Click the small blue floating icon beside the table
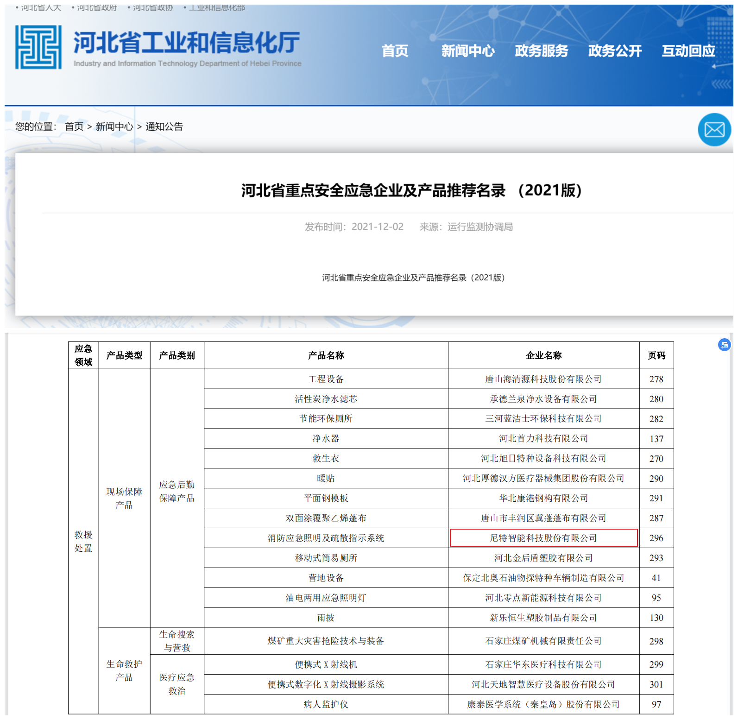The height and width of the screenshot is (720, 738). click(724, 345)
